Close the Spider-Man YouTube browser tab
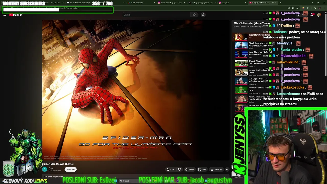 point(276,3)
